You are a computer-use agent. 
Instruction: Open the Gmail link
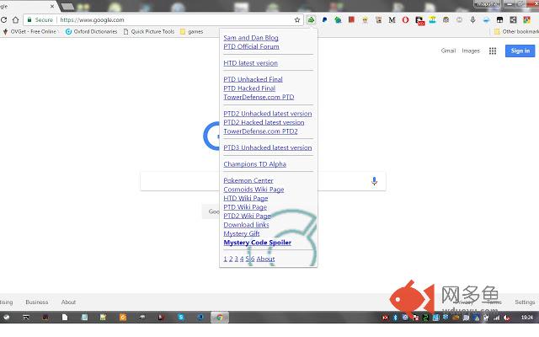click(x=448, y=51)
